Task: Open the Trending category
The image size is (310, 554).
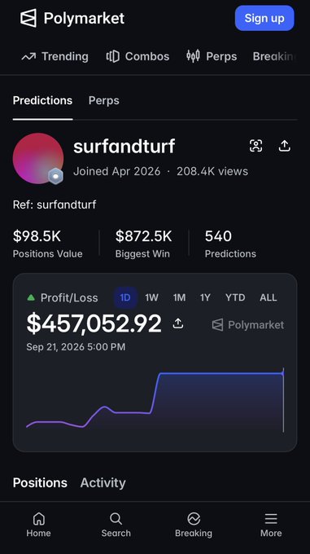Action: click(55, 56)
